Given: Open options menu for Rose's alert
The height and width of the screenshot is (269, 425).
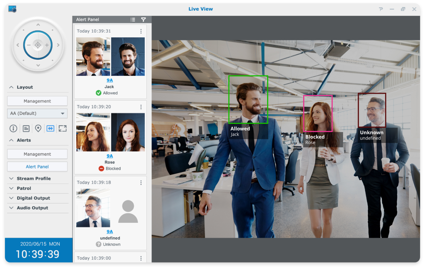Looking at the screenshot, I should coord(141,107).
